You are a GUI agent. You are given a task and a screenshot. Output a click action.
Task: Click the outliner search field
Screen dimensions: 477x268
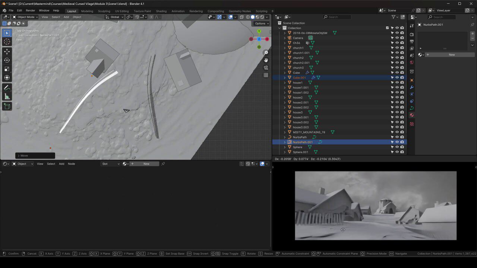pos(337,17)
